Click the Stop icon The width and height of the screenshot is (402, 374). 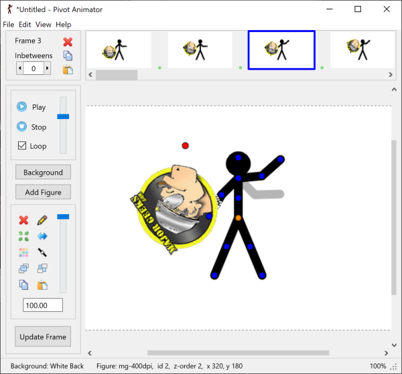22,126
